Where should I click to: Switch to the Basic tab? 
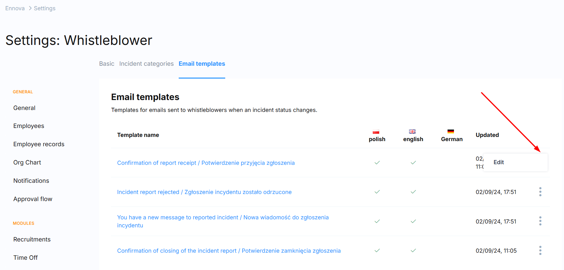107,64
